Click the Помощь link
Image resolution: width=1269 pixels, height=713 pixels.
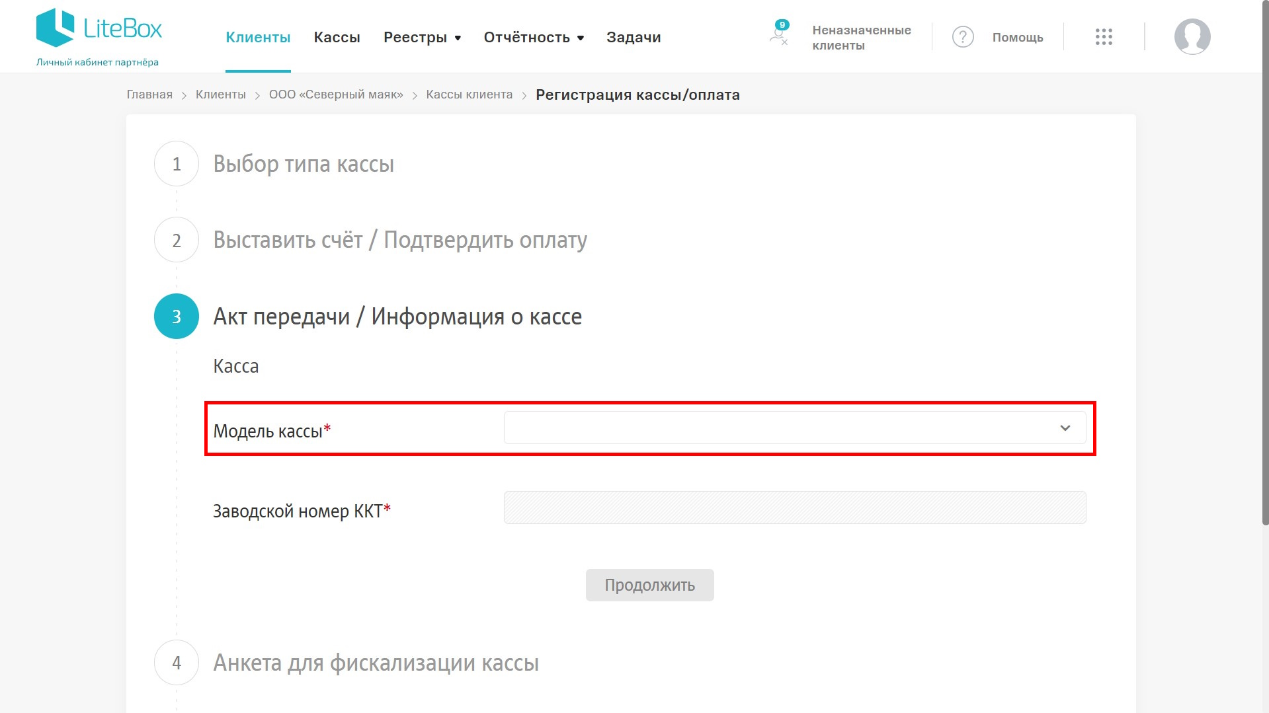(x=1018, y=38)
